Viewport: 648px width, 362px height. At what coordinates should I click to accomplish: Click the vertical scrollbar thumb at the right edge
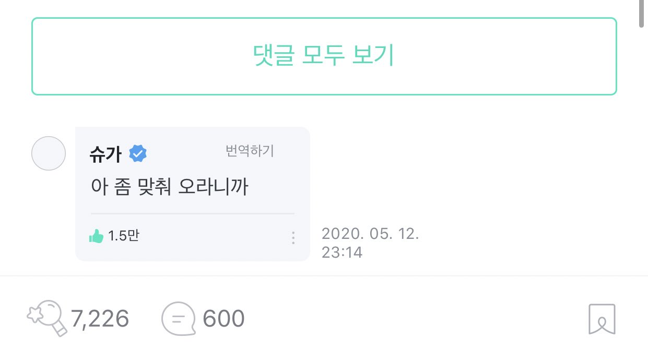tap(642, 14)
